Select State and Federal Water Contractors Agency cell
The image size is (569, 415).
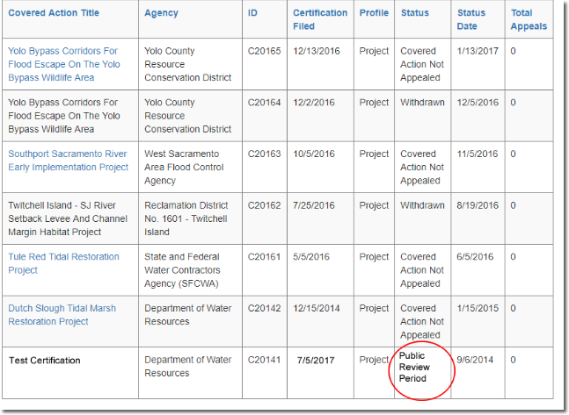(x=182, y=269)
